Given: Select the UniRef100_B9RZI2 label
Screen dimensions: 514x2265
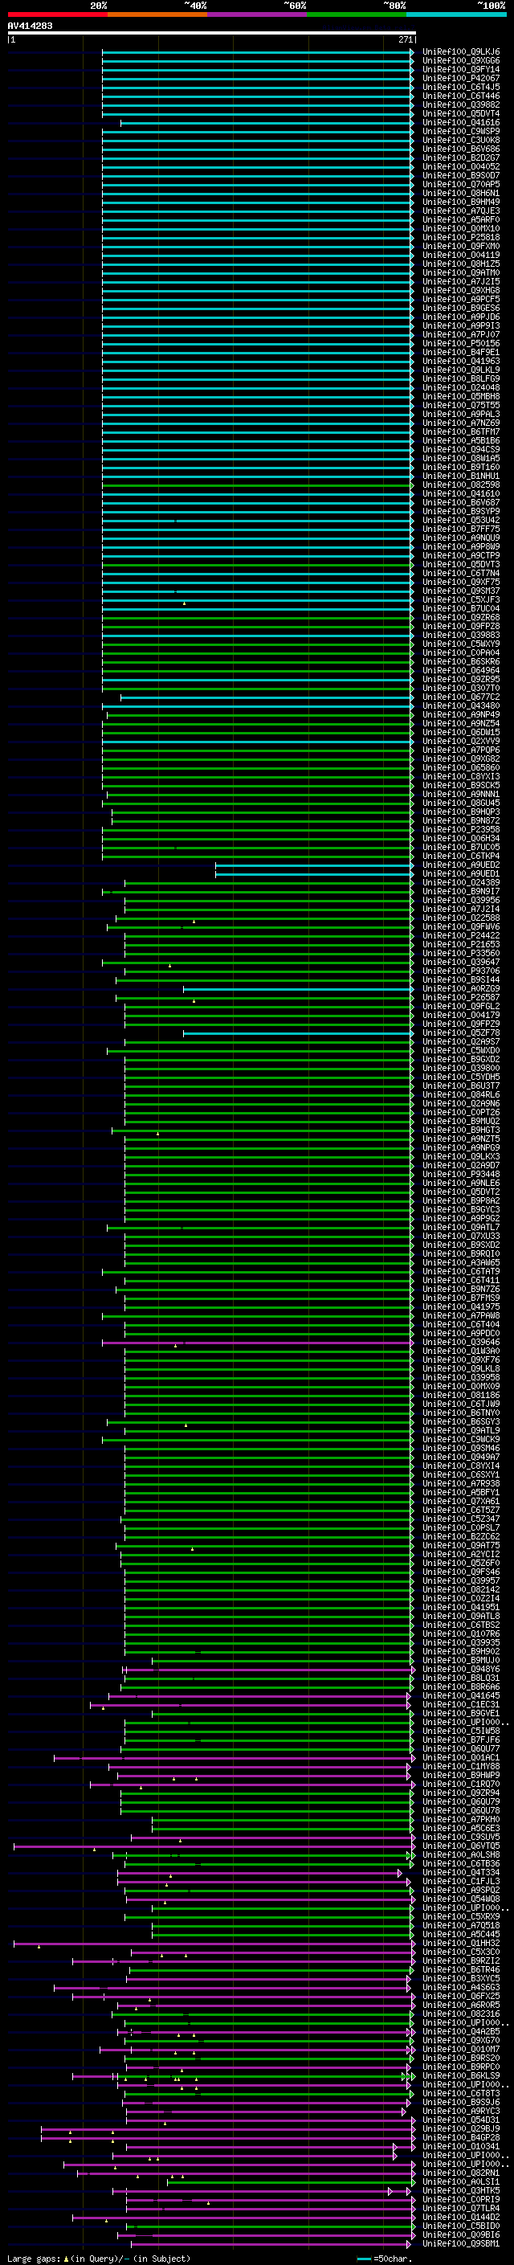Looking at the screenshot, I should coord(461,1960).
